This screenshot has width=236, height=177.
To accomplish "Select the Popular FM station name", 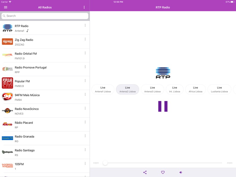I will pos(22,81).
